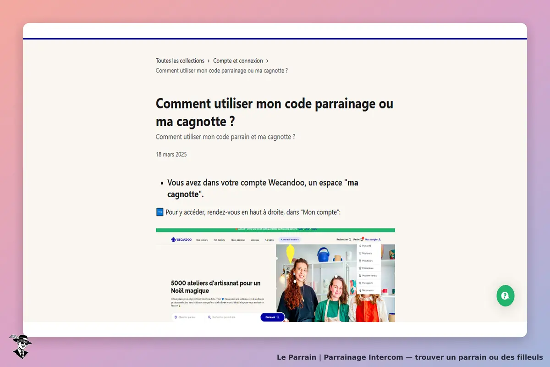The width and height of the screenshot is (550, 367).
Task: Go to 'Toutes les collections' breadcrumb
Action: [x=180, y=61]
